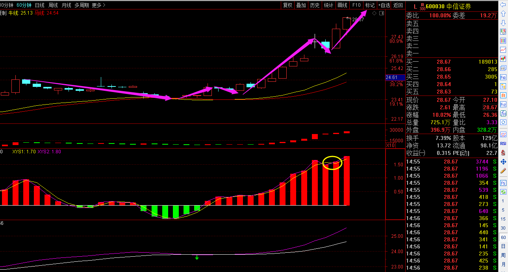Click the 买二 price 28.66
Screen dimensions: 508x272
[x=443, y=70]
